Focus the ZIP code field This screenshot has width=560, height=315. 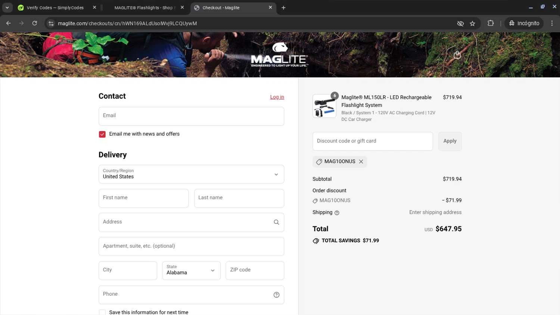(255, 271)
